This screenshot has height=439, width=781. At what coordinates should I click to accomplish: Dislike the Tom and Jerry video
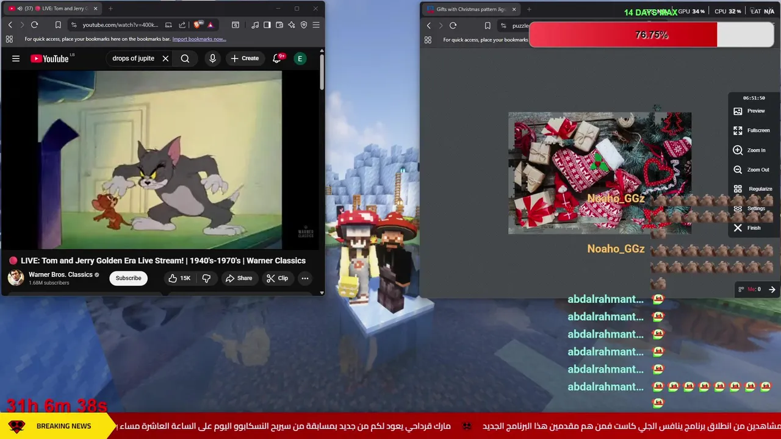(206, 278)
